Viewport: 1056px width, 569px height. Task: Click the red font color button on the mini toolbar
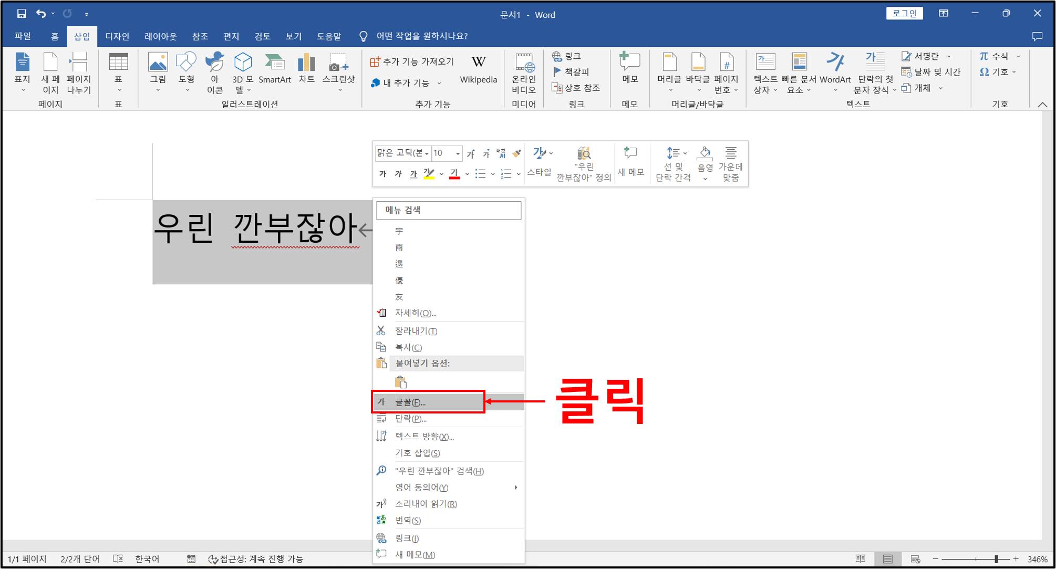[x=455, y=174]
